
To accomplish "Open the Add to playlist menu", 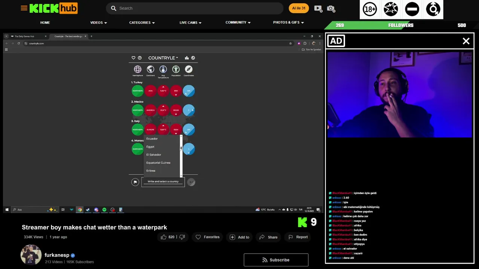I will 239,237.
